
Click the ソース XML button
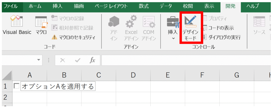(x=259, y=25)
